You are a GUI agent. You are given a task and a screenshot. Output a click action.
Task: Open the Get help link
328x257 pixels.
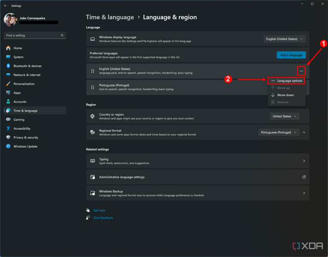coord(99,210)
